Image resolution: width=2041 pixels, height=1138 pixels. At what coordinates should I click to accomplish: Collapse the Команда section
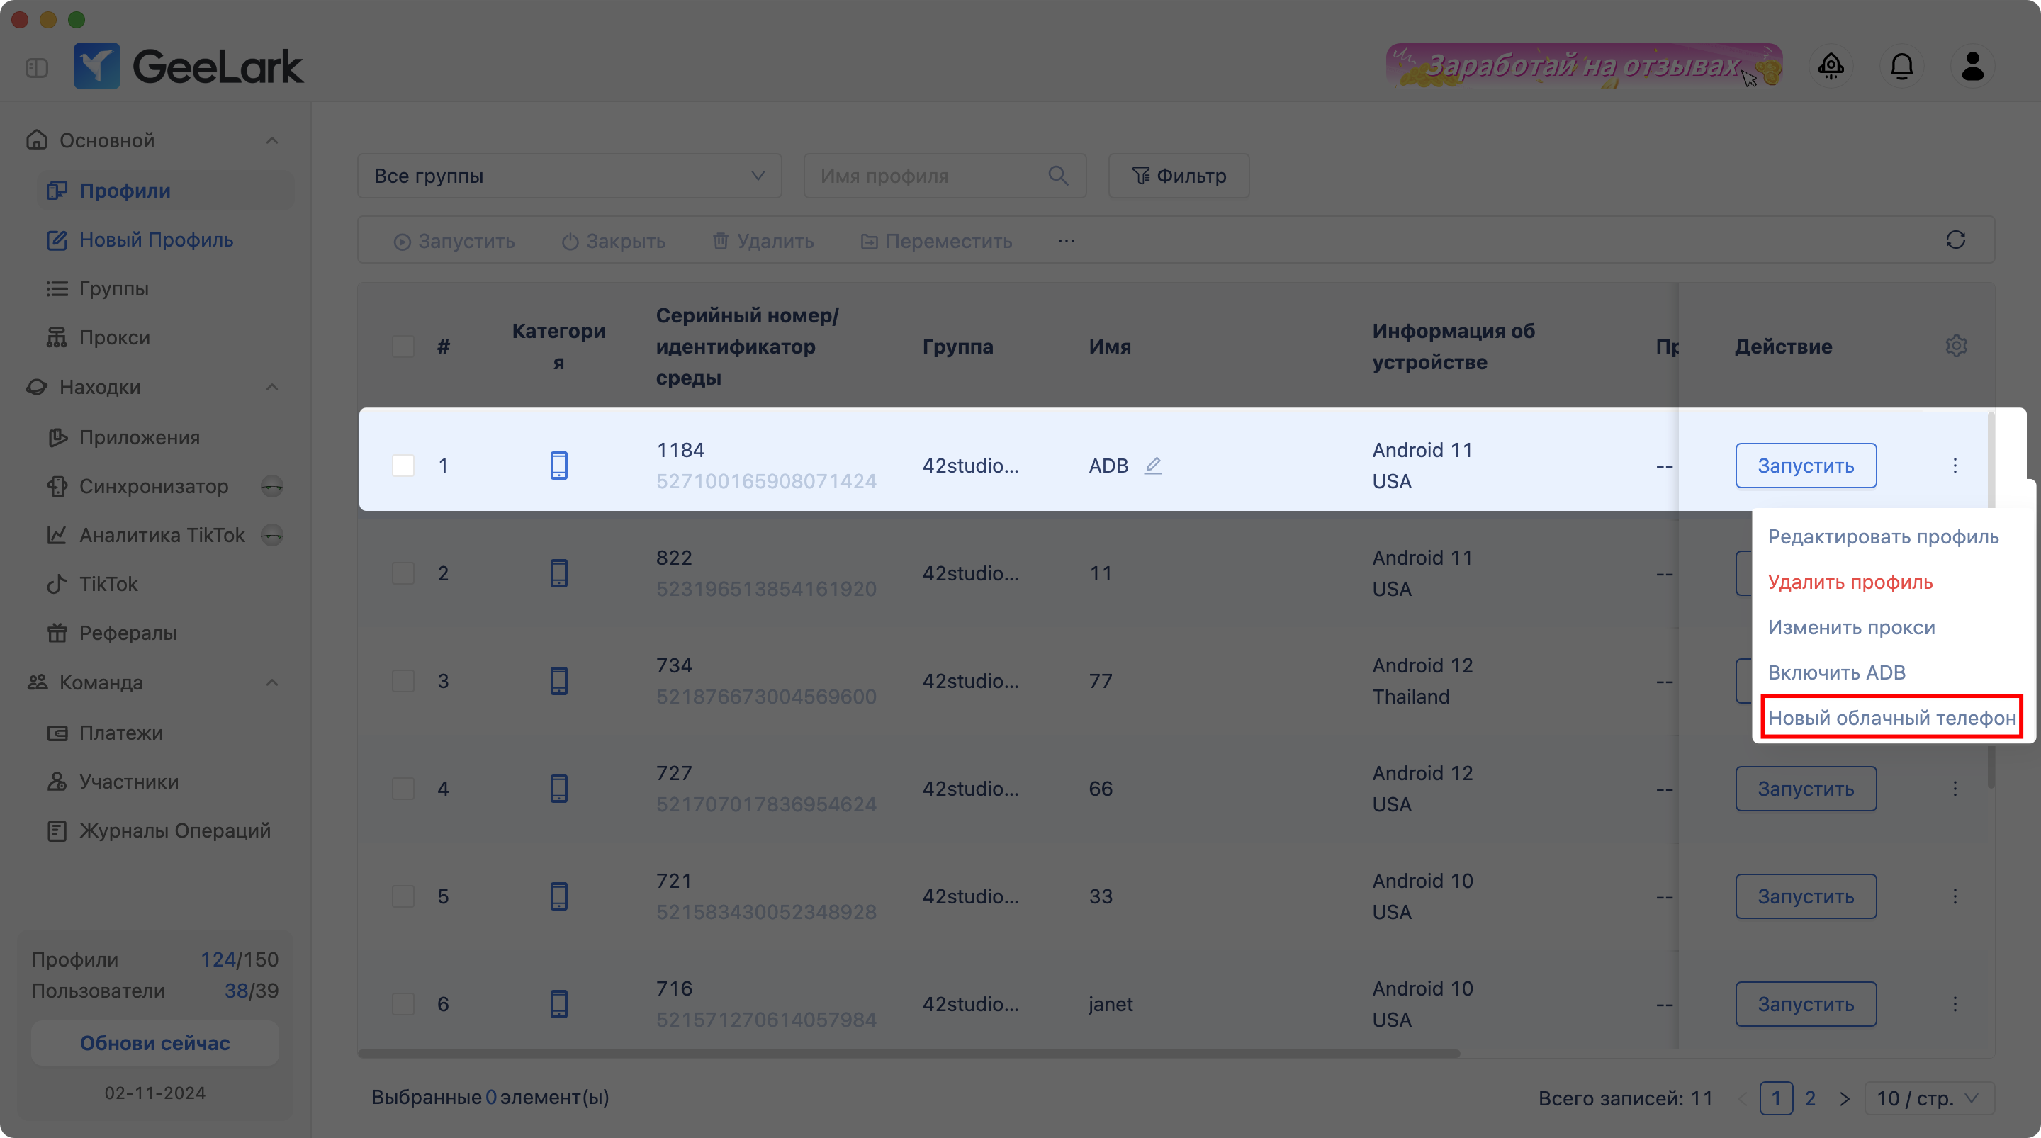coord(271,683)
